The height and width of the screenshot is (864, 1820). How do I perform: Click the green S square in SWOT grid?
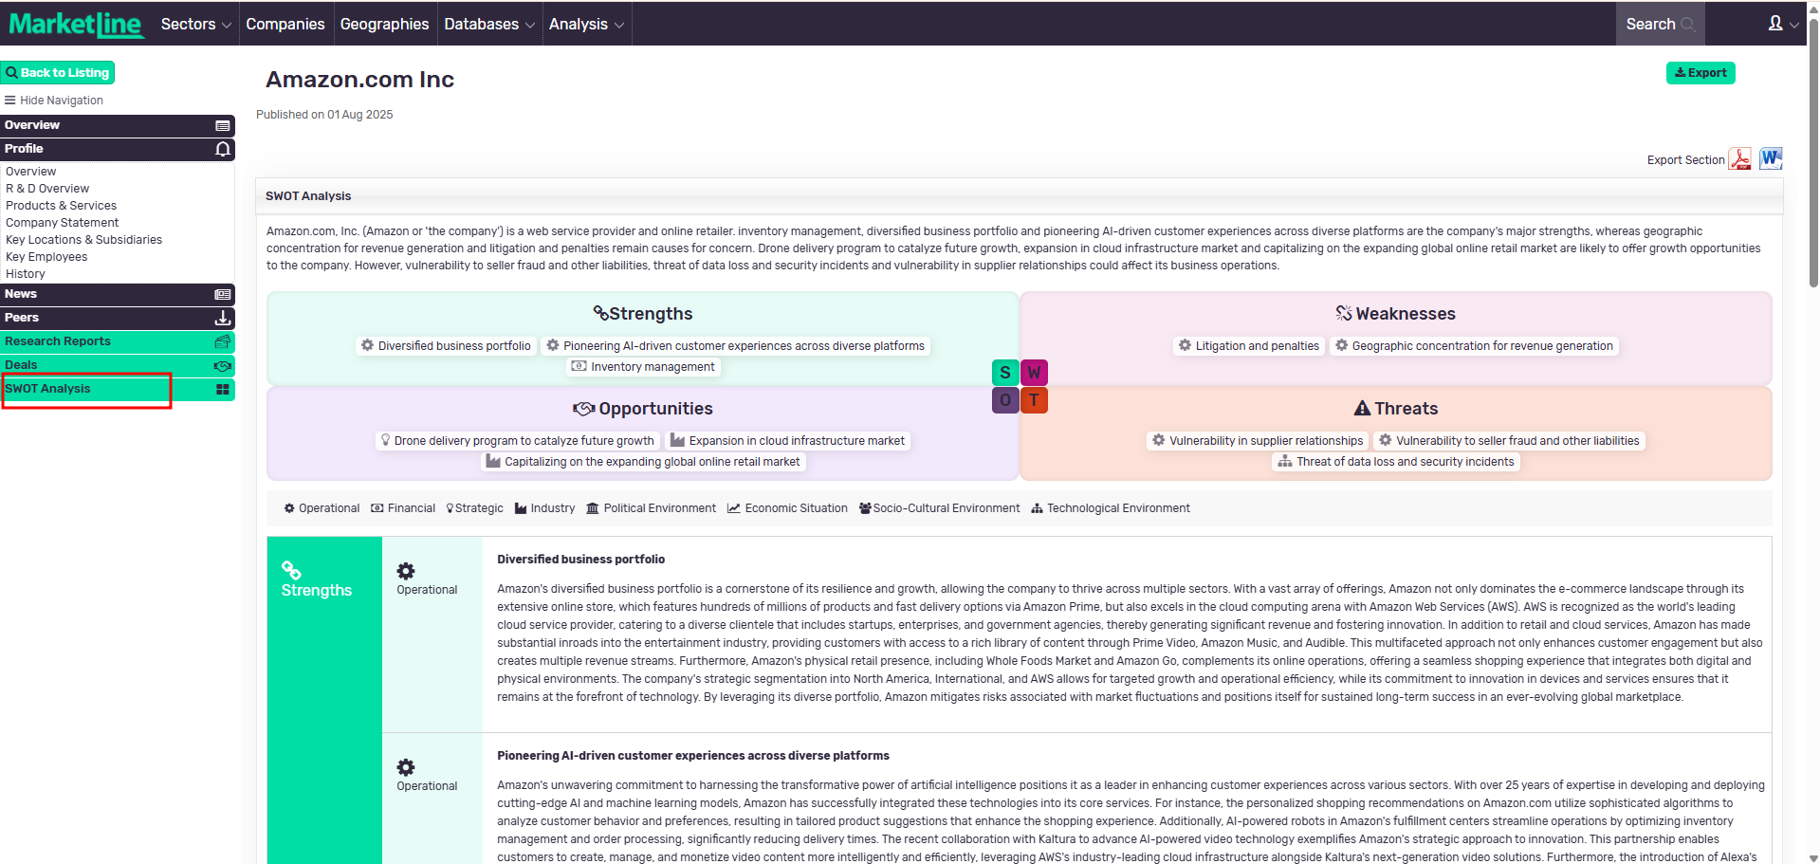1005,373
